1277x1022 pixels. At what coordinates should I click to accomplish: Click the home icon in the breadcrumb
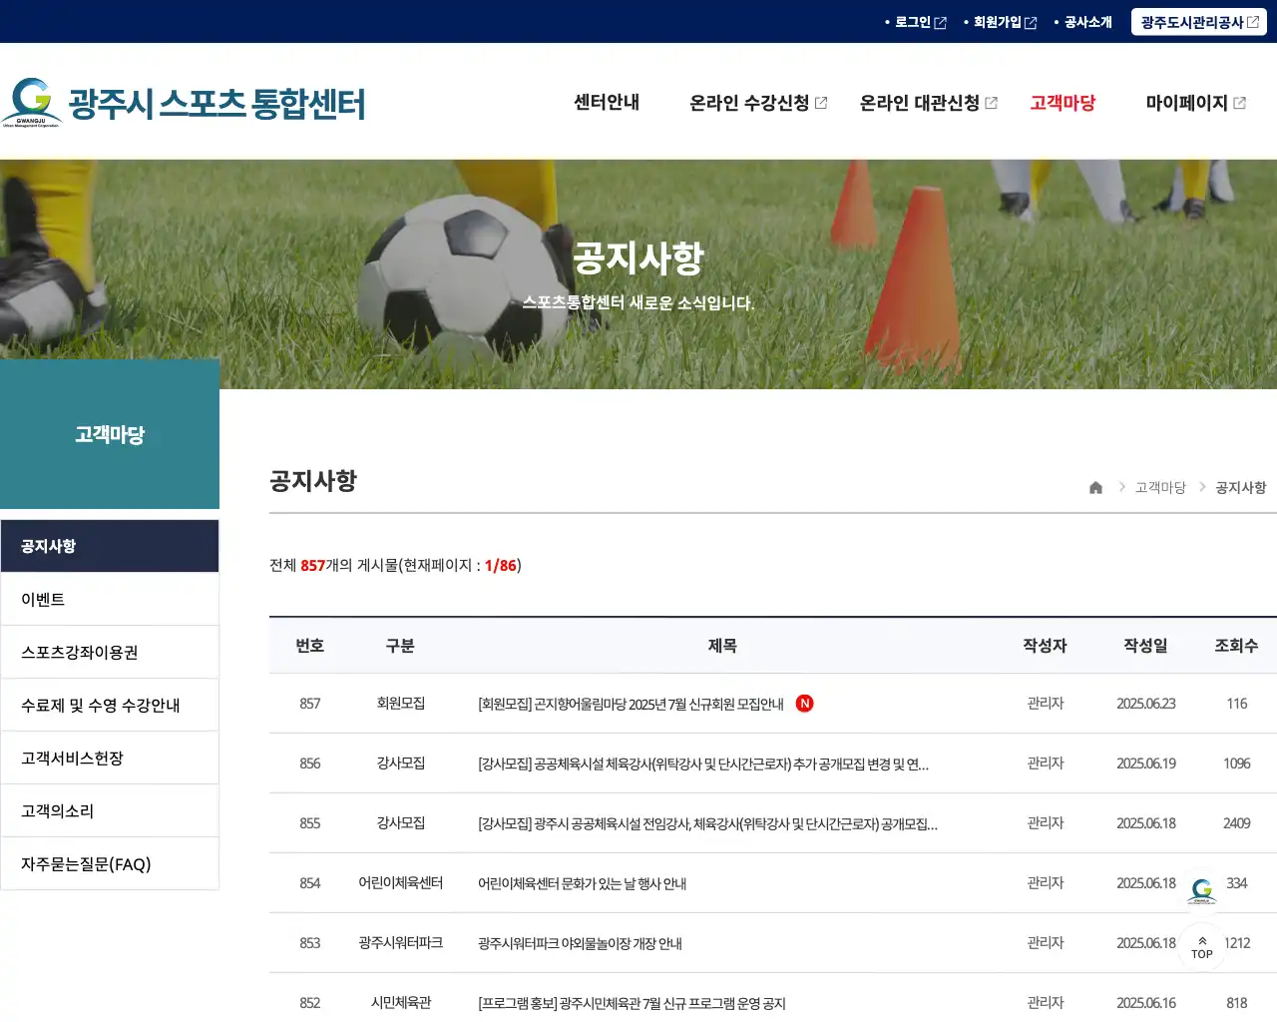tap(1095, 487)
